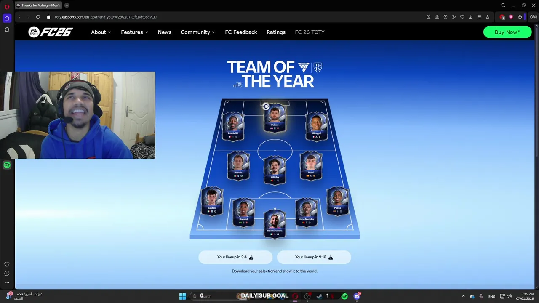Open the FC Feedback page
539x303 pixels.
pyautogui.click(x=241, y=32)
